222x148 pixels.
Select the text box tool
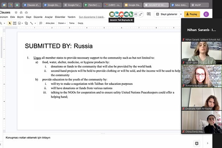(x=15, y=23)
